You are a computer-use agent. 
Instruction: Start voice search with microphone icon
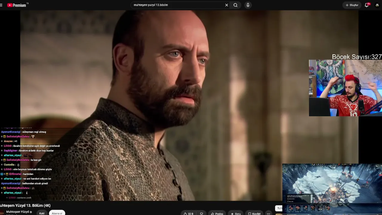pyautogui.click(x=248, y=5)
